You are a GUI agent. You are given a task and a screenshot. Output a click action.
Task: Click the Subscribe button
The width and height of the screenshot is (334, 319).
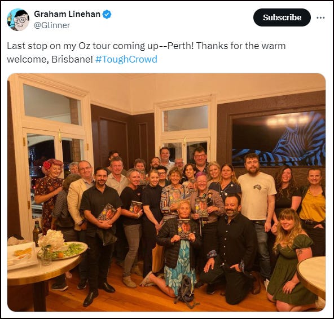coord(282,17)
